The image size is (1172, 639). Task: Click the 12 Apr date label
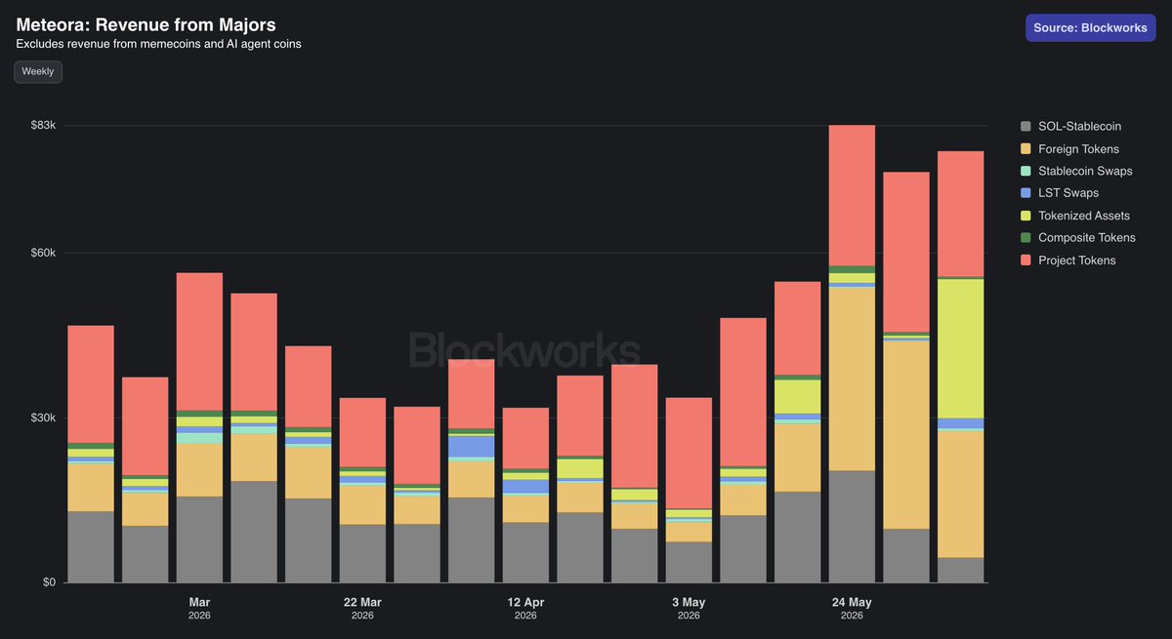click(x=525, y=603)
